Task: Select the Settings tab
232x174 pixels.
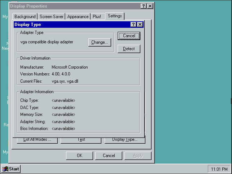Action: click(115, 16)
